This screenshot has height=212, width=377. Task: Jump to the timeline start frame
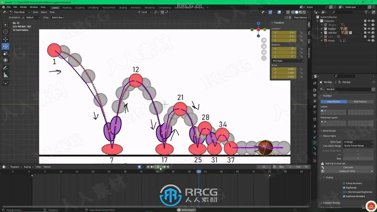click(x=148, y=167)
